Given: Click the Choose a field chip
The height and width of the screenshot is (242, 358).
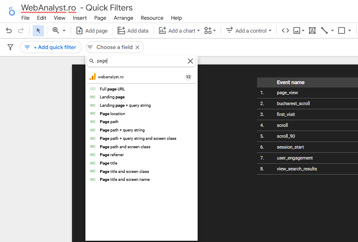Looking at the screenshot, I should click(114, 47).
